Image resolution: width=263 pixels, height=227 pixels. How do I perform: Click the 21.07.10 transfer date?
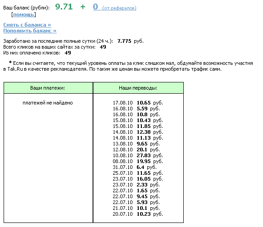coord(122,209)
